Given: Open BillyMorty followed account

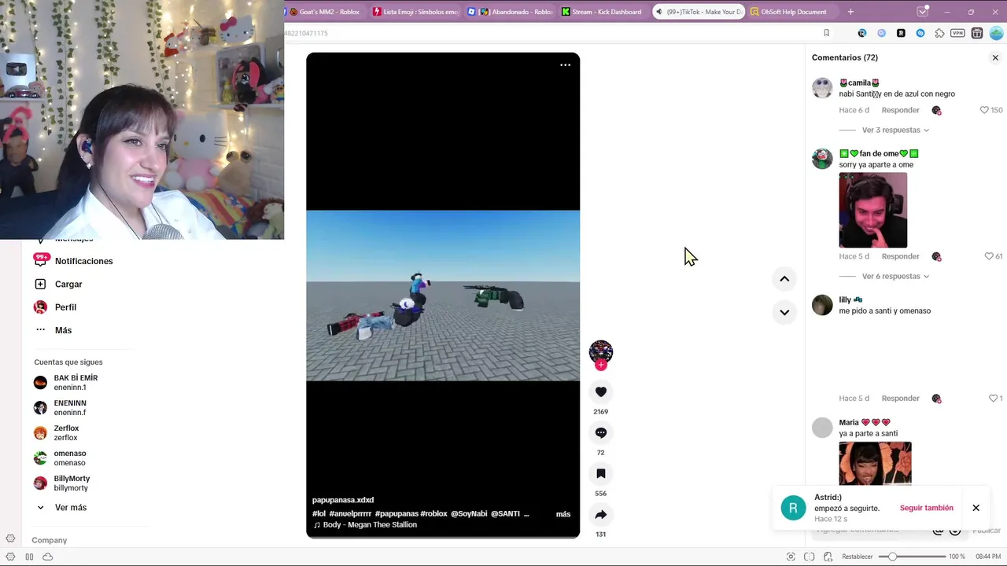Looking at the screenshot, I should pos(72,483).
